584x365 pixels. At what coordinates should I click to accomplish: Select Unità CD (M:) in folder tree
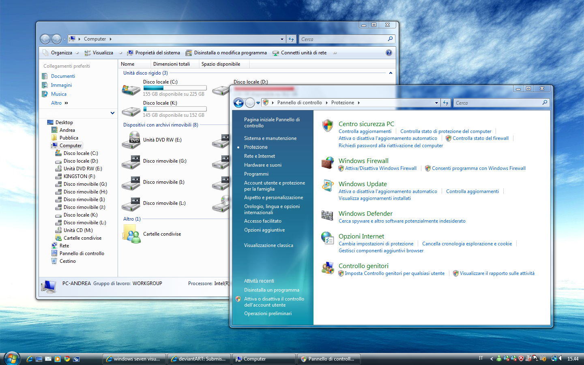pyautogui.click(x=78, y=230)
